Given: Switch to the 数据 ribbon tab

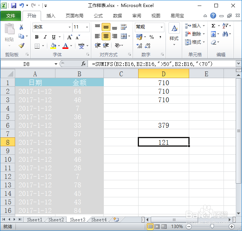Looking at the screenshot, I should coord(117,16).
